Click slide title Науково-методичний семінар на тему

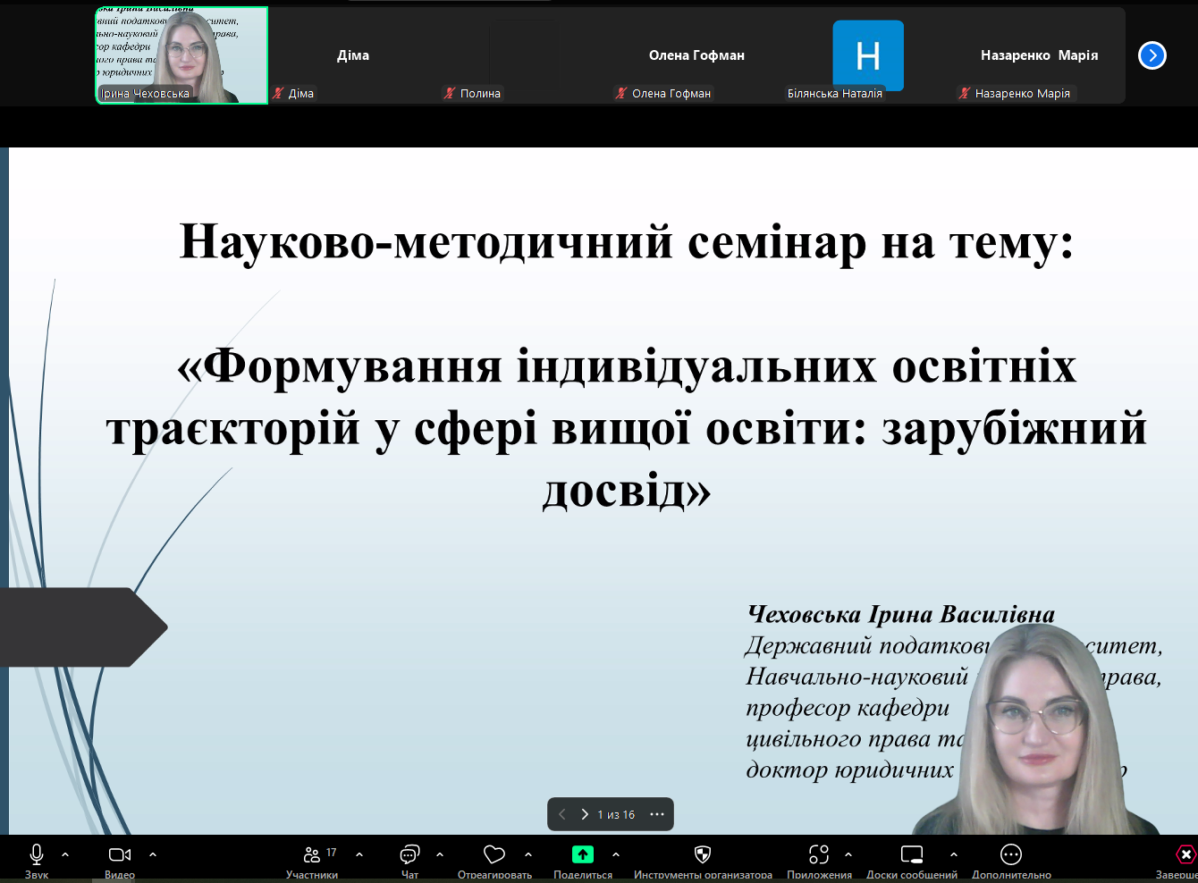[627, 241]
